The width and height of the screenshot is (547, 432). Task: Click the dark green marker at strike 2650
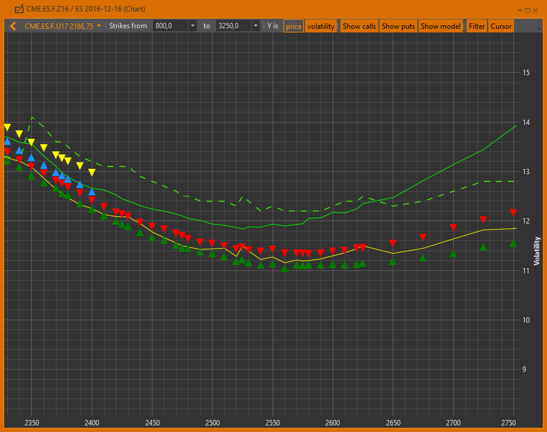pos(393,261)
